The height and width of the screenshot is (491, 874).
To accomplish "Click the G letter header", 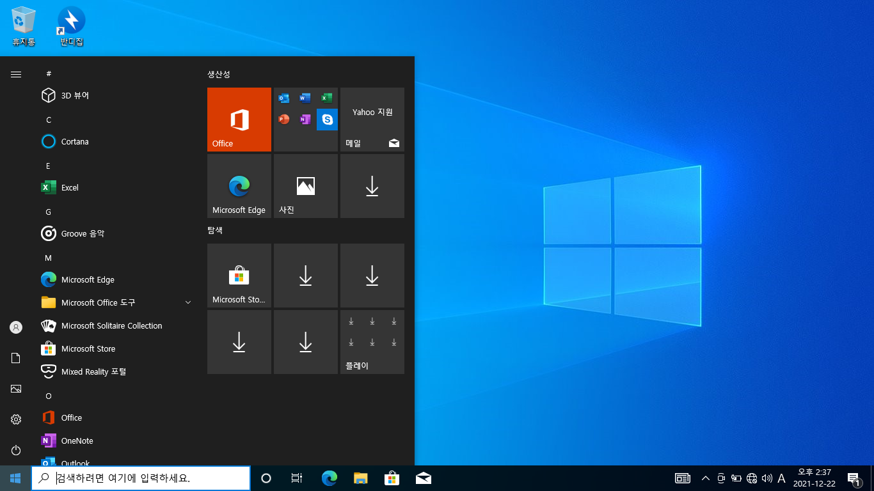I will (x=48, y=212).
